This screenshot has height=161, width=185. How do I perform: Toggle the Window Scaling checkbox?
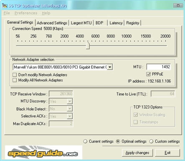pyautogui.click(x=136, y=115)
